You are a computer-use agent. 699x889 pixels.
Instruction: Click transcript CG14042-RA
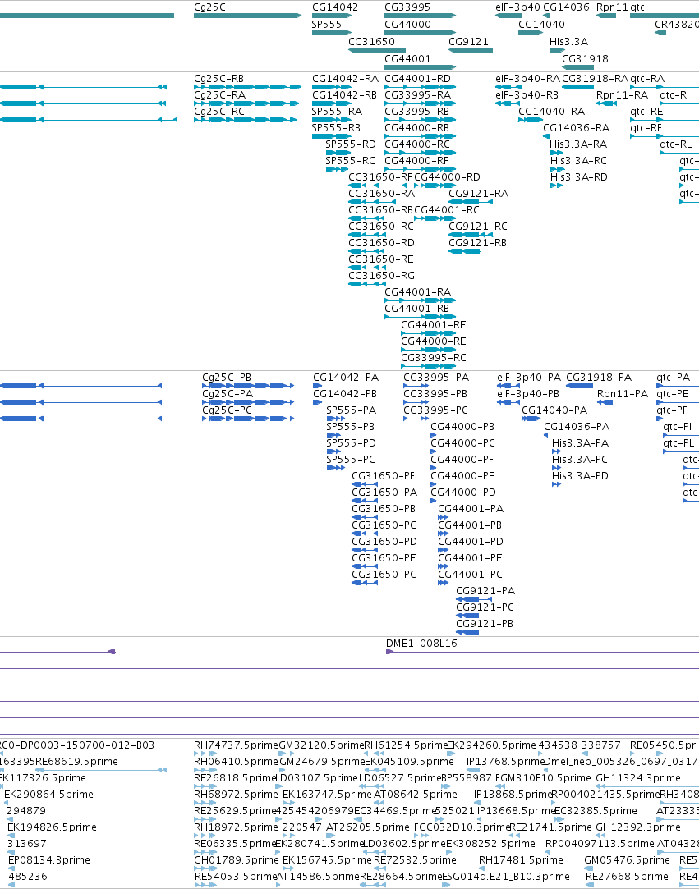345,78
